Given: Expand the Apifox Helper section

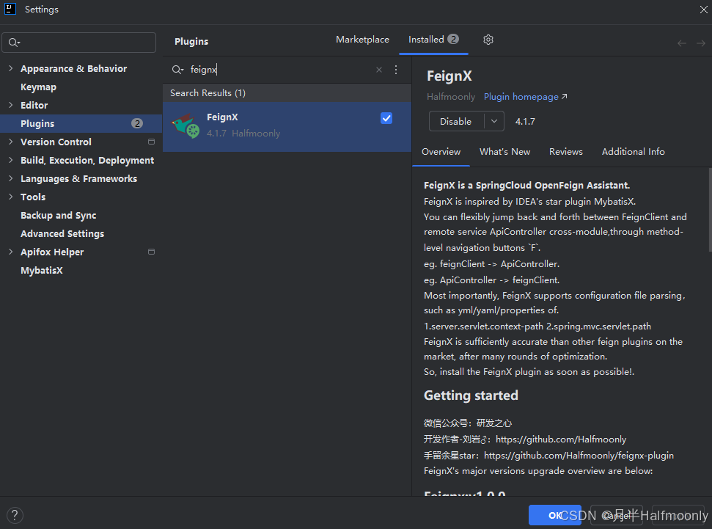Looking at the screenshot, I should point(10,252).
